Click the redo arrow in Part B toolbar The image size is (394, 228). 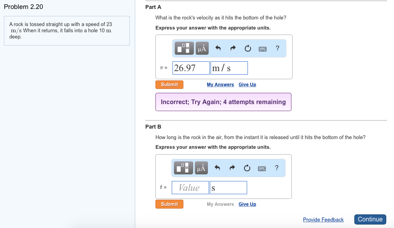[x=233, y=168]
